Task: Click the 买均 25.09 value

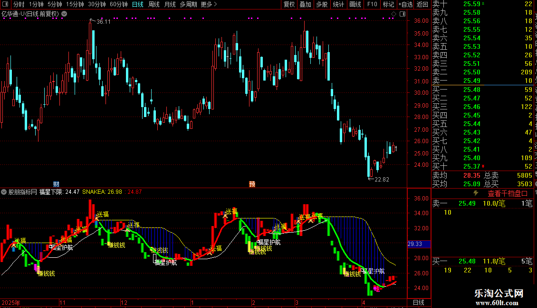Action: 472,184
